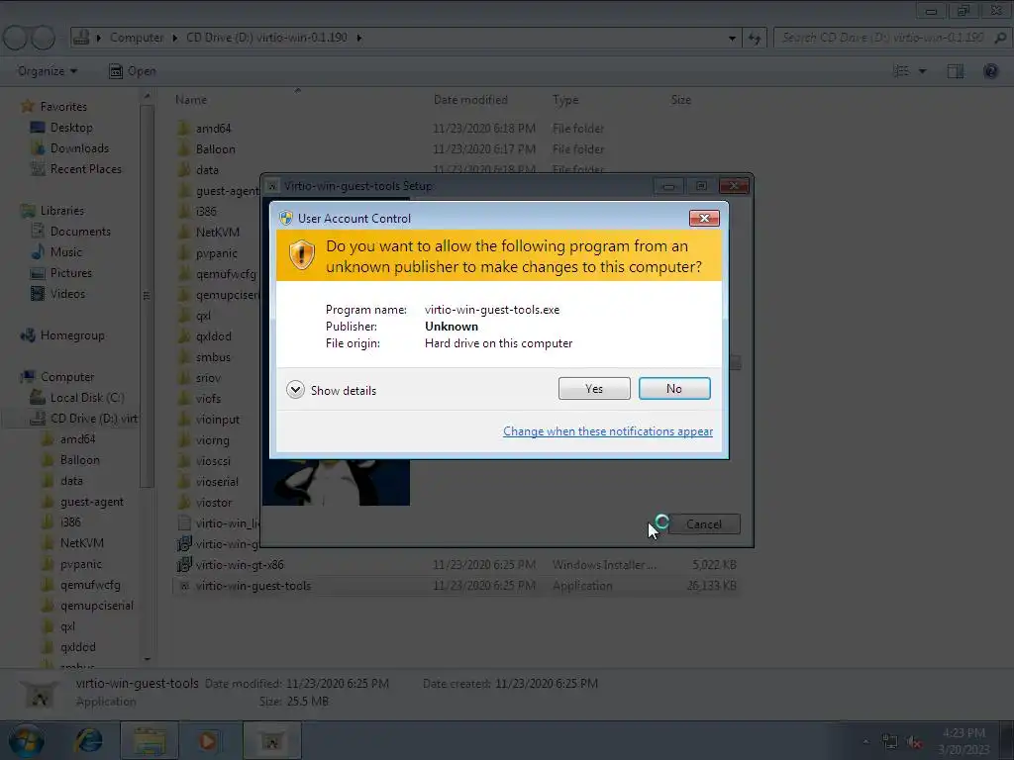Screen dimensions: 1014x760
Task: Select smbus folder in file list
Action: point(213,357)
